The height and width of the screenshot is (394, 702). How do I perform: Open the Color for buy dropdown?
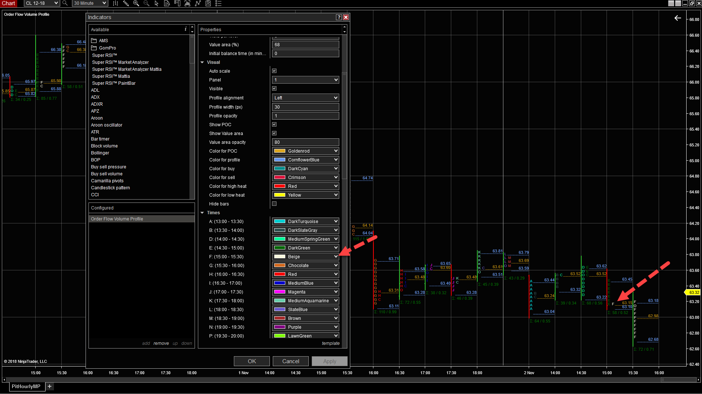coord(305,168)
